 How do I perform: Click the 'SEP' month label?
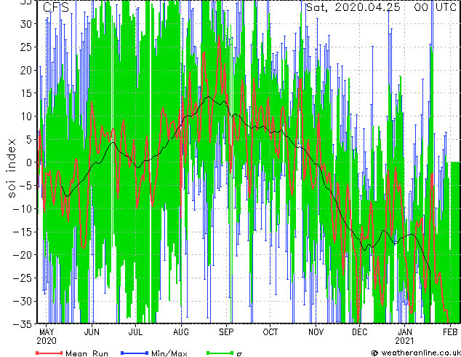226,332
